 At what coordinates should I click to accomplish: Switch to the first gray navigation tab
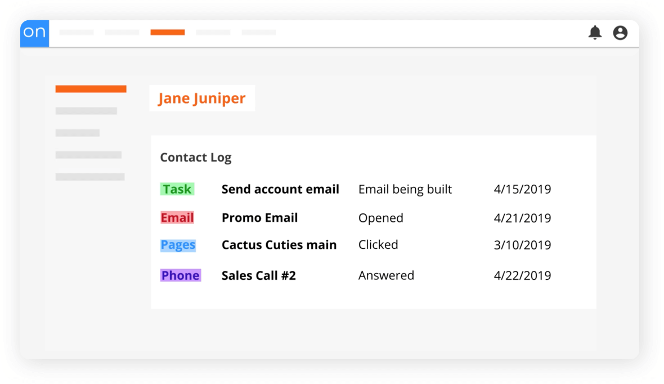[x=77, y=32]
